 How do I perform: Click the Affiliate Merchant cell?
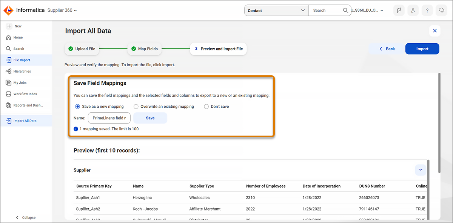click(205, 209)
